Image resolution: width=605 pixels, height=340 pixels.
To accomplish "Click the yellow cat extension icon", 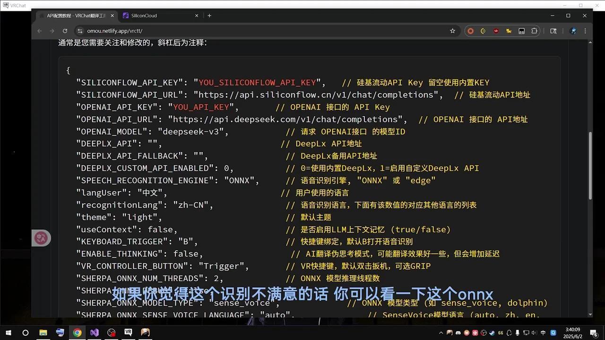I will click(509, 31).
